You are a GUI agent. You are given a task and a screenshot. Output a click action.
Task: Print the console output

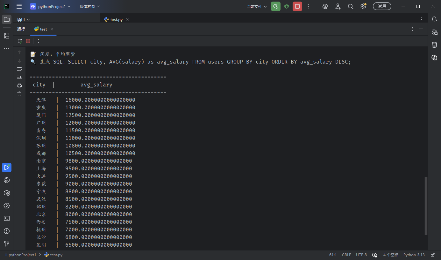pyautogui.click(x=19, y=86)
